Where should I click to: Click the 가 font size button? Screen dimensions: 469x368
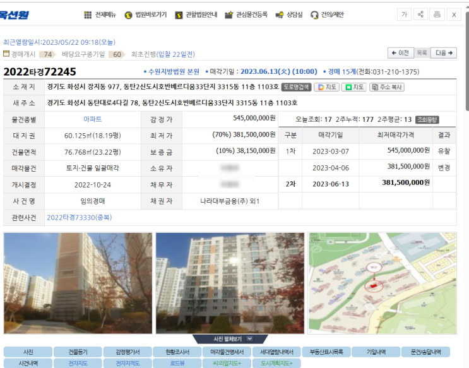click(404, 15)
